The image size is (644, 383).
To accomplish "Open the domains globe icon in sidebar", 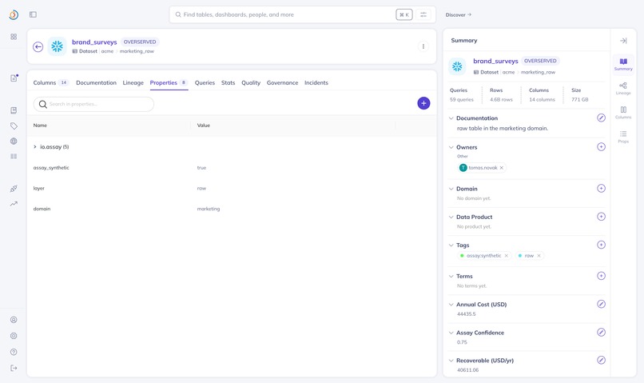I will tap(14, 141).
